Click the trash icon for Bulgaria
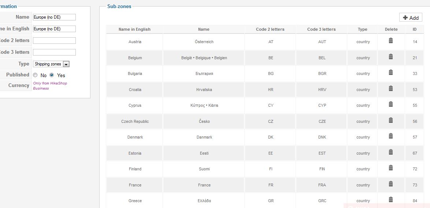The image size is (430, 208). click(x=391, y=72)
